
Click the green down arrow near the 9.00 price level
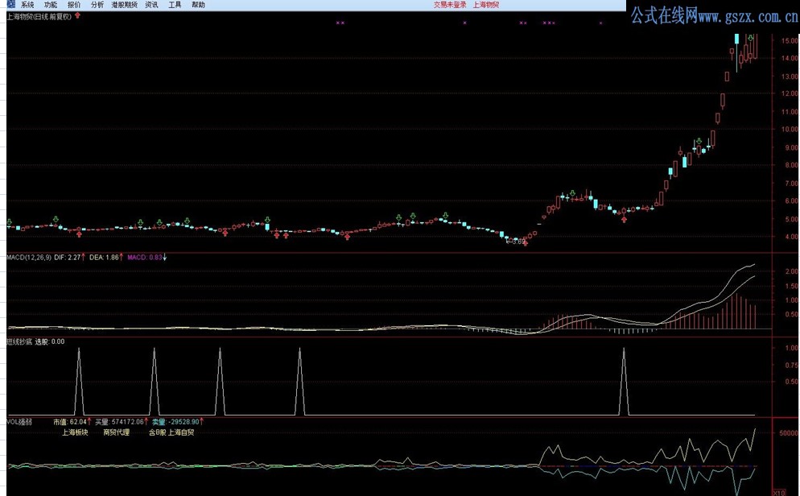pyautogui.click(x=699, y=142)
